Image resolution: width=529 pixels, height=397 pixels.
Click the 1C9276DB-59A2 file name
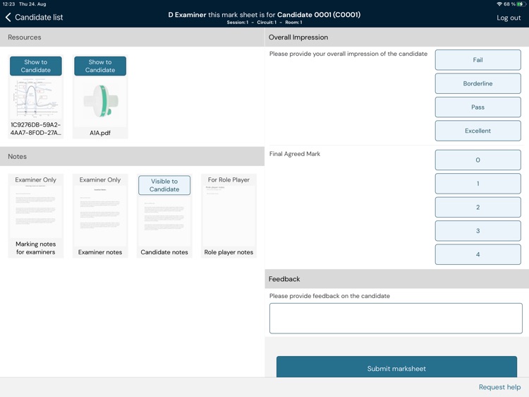35,129
